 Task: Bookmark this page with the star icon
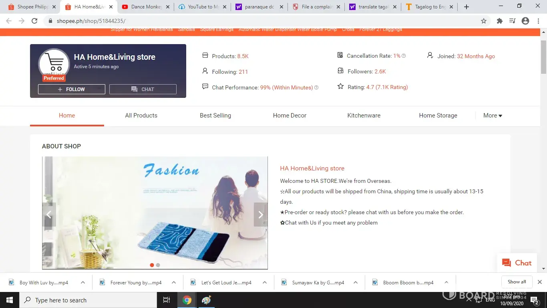[484, 21]
